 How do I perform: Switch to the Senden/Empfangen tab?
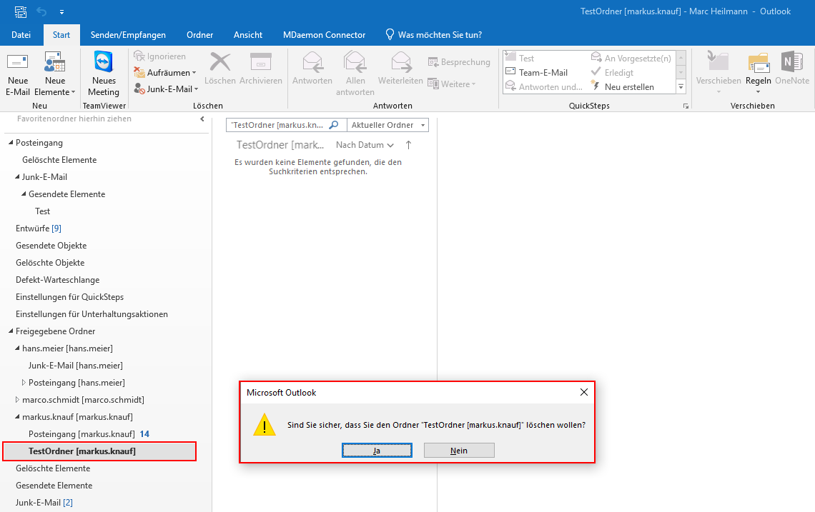[x=128, y=34]
